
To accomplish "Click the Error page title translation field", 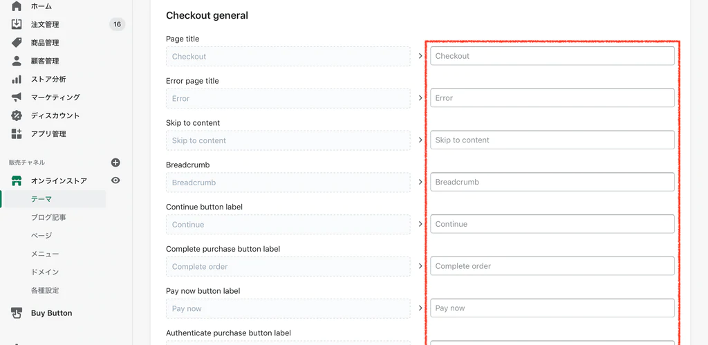I will tap(552, 98).
